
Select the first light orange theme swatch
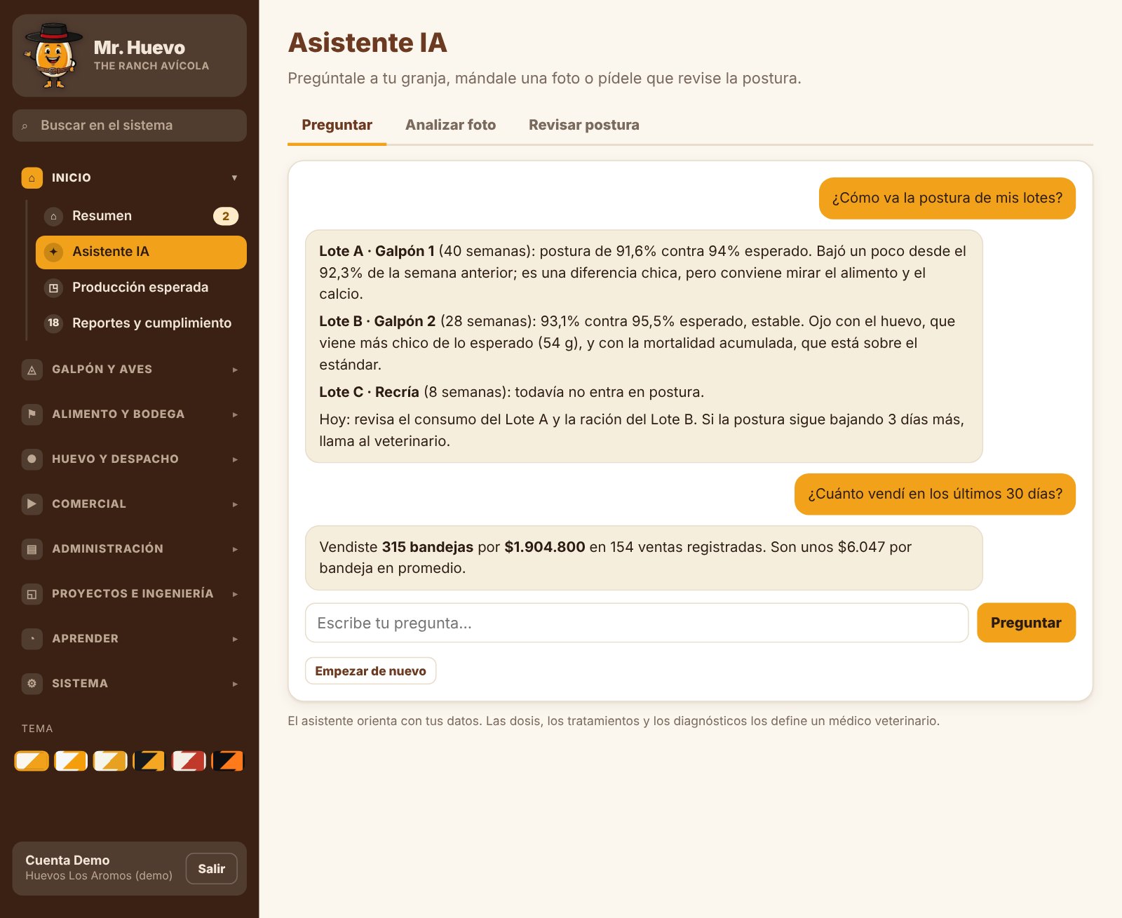tap(32, 761)
